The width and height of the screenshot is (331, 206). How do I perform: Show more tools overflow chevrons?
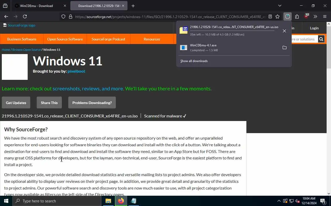click(x=315, y=16)
